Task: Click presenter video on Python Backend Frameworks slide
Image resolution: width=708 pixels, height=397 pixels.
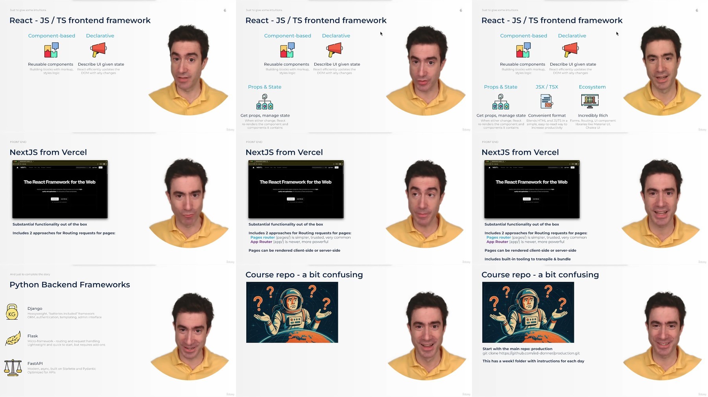Action: (x=190, y=336)
